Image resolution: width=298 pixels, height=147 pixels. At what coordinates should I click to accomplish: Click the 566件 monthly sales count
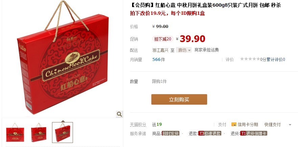click(159, 60)
